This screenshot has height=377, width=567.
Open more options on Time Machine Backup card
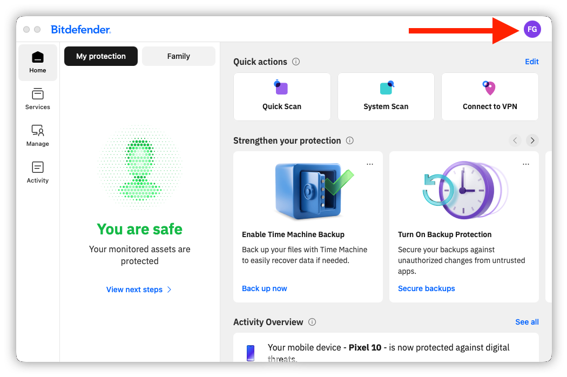pos(369,164)
